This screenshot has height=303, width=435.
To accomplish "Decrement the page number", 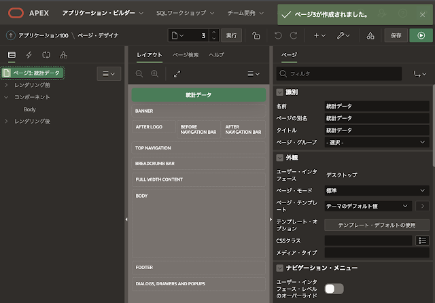I will [213, 39].
